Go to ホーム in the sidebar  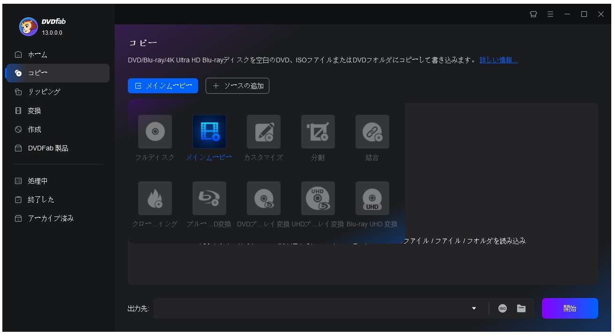tap(57, 54)
